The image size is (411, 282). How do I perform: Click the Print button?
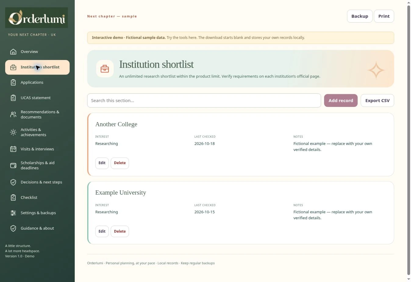[384, 16]
